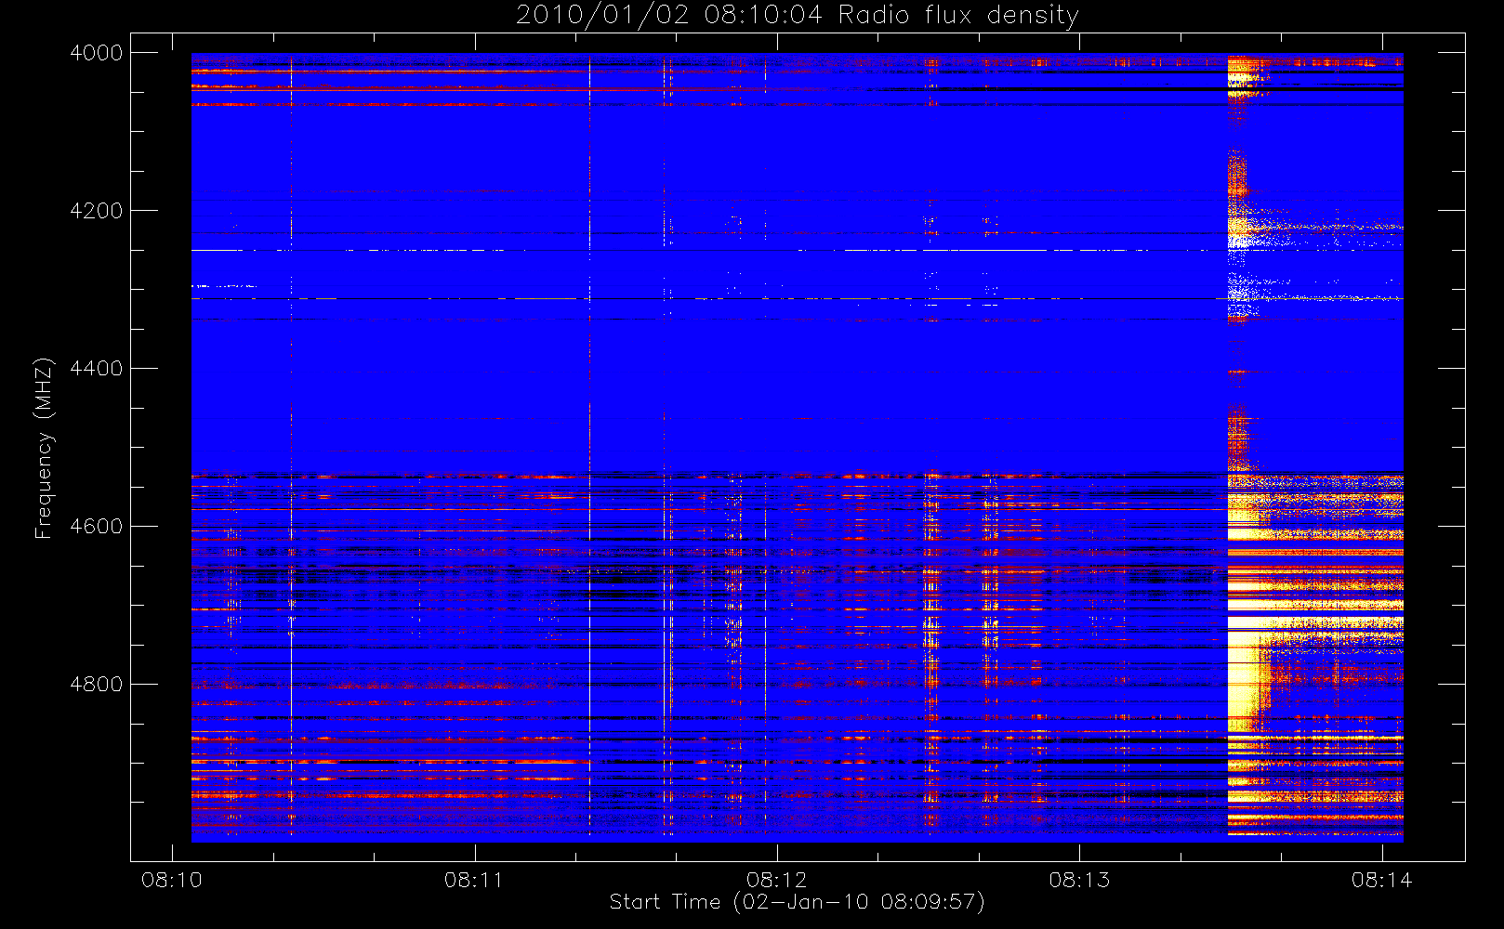This screenshot has height=929, width=1504.
Task: Click the 'Frequency (MHZ)' axis title
Action: pyautogui.click(x=43, y=448)
